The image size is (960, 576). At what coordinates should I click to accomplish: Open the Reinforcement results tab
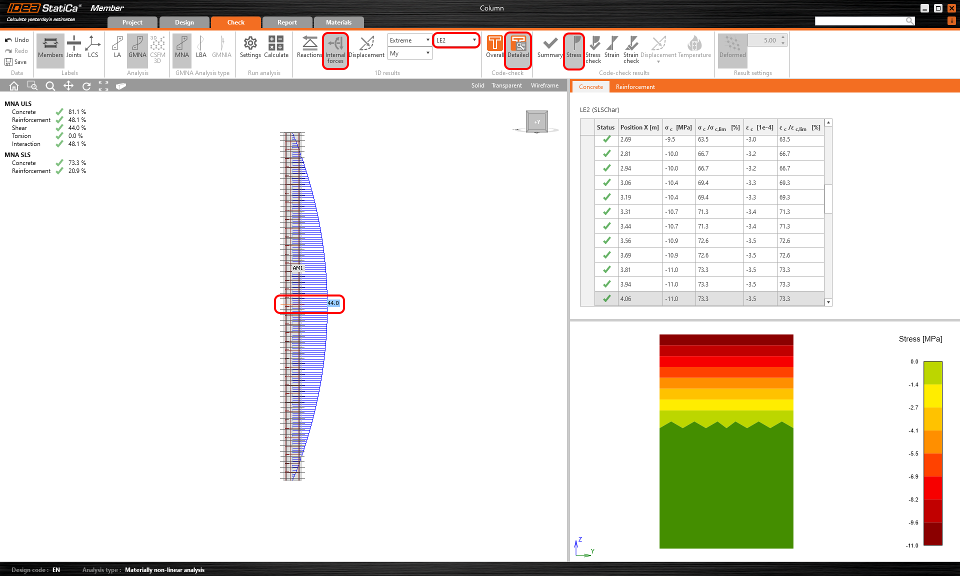click(x=635, y=86)
